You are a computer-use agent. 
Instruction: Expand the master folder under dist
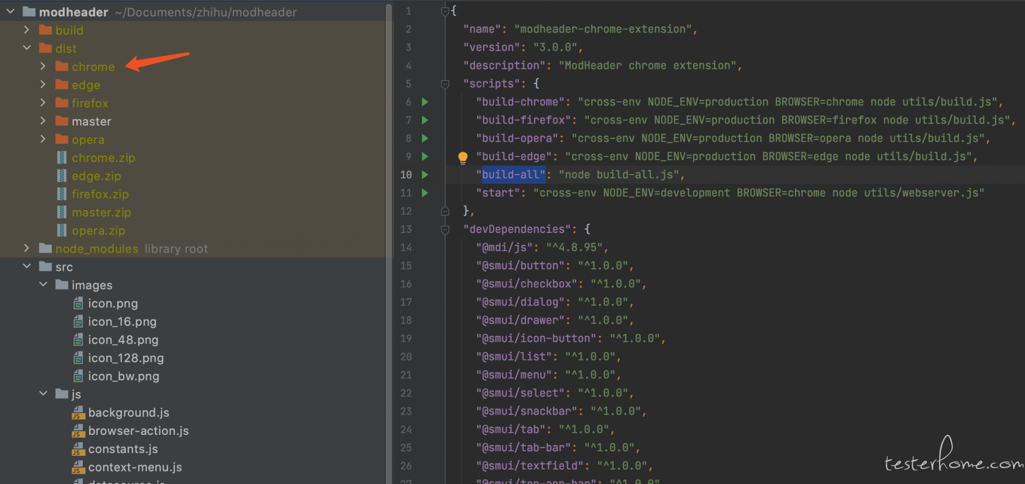click(43, 121)
